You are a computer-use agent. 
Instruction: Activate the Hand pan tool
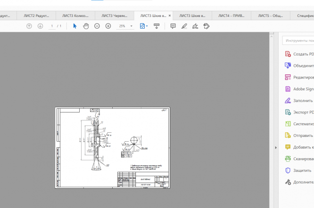(86, 26)
